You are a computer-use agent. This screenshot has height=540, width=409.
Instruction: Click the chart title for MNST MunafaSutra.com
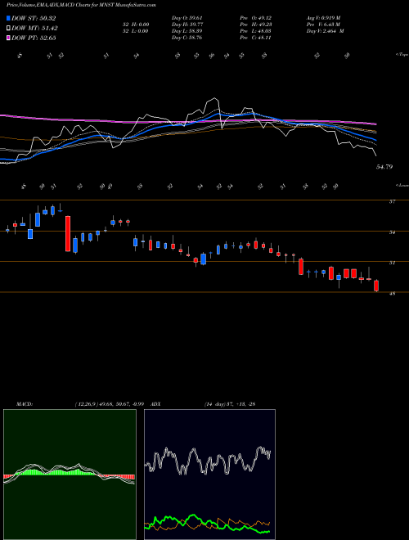coord(81,6)
